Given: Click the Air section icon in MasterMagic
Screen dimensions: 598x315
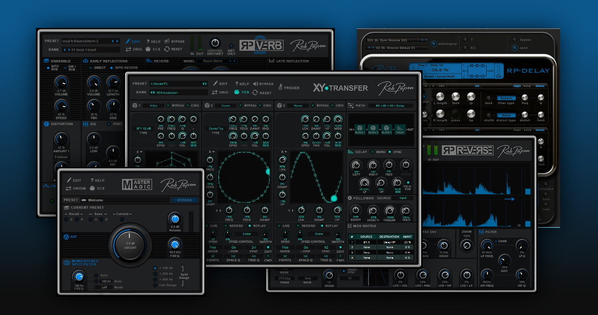Looking at the screenshot, I should coord(66,237).
